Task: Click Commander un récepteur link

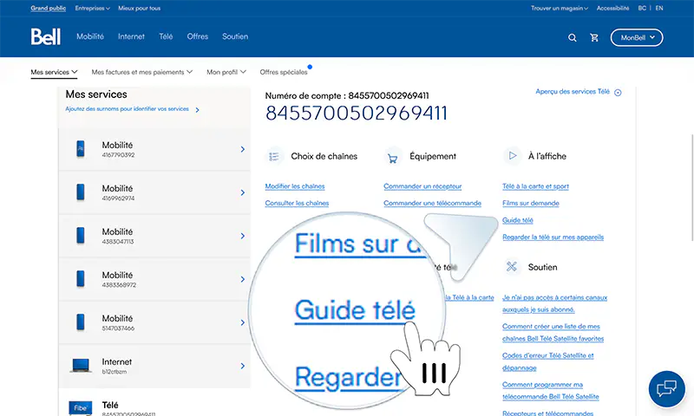Action: tap(422, 186)
